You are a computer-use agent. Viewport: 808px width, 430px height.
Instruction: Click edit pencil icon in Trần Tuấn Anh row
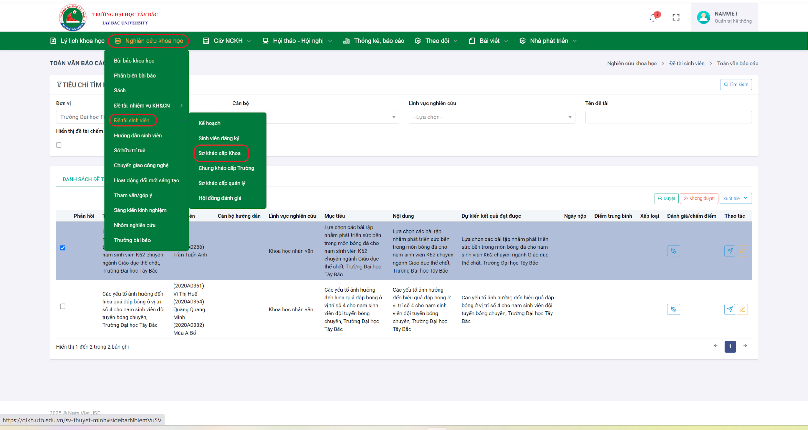tap(742, 251)
